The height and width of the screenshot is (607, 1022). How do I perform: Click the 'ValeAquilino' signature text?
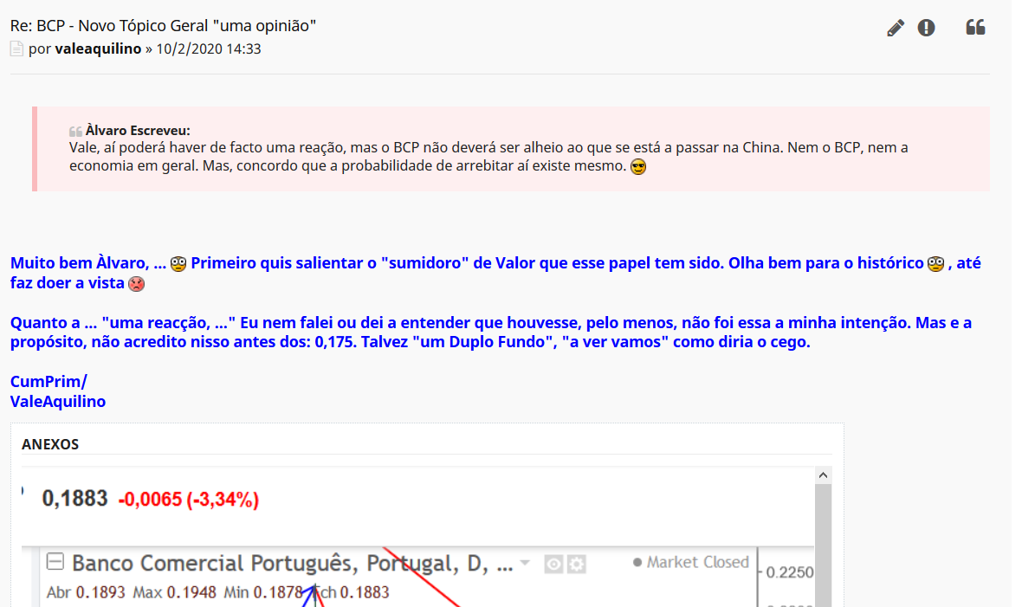(58, 402)
